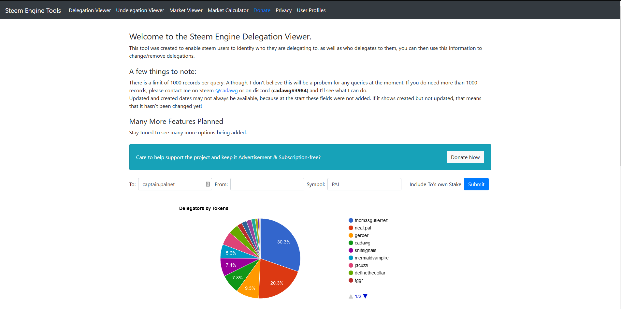Viewport: 621px width, 309px height.
Task: Enable Include To's own Stake checkbox
Action: click(x=406, y=184)
